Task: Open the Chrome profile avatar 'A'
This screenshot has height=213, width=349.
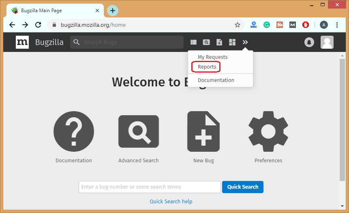Action: [x=324, y=25]
